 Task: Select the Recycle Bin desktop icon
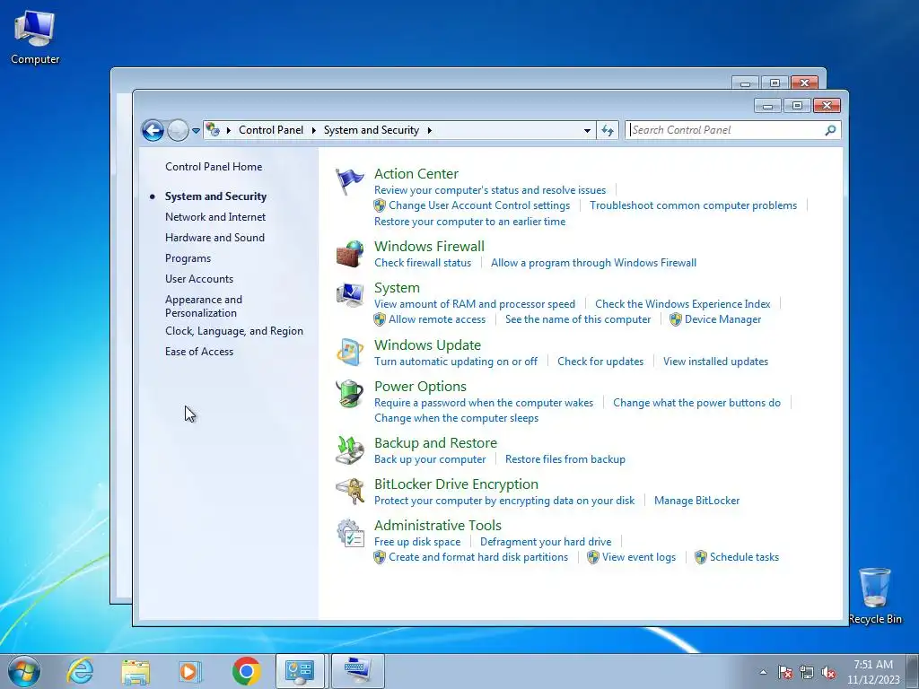coord(875,596)
